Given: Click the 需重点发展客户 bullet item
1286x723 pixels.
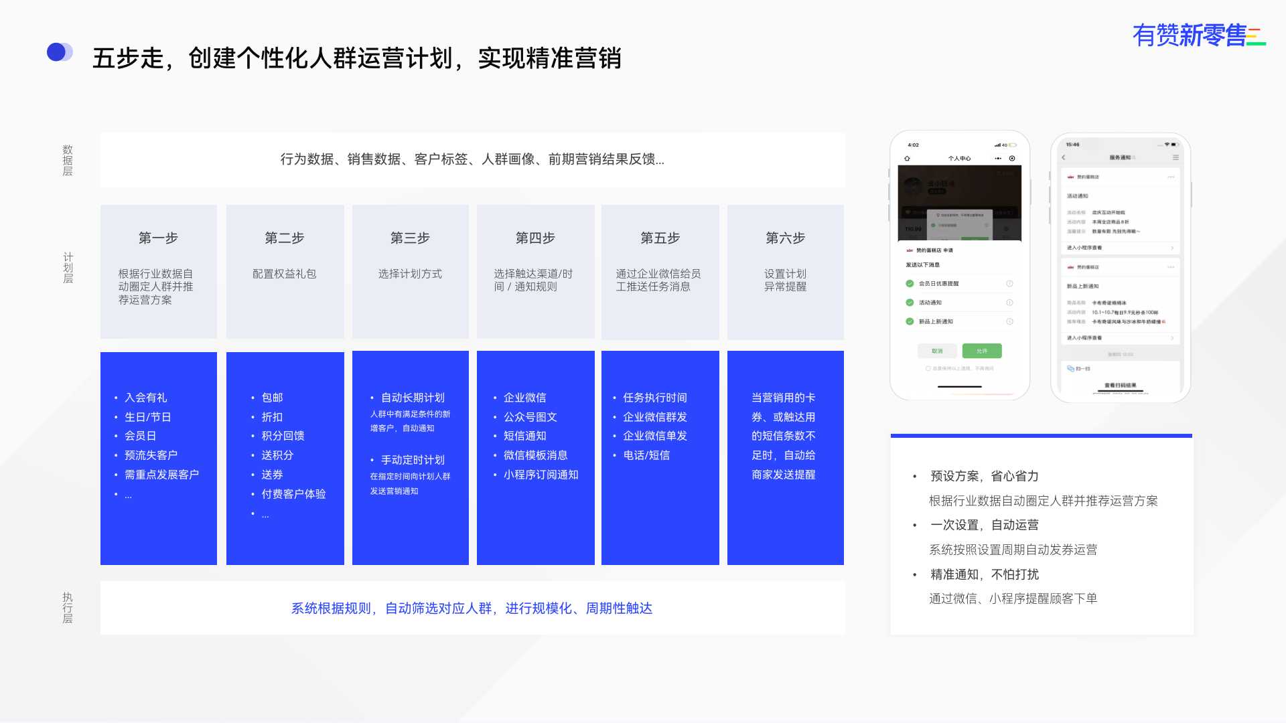Looking at the screenshot, I should point(162,475).
